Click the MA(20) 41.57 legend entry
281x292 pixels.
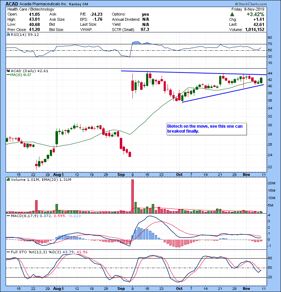(x=19, y=75)
